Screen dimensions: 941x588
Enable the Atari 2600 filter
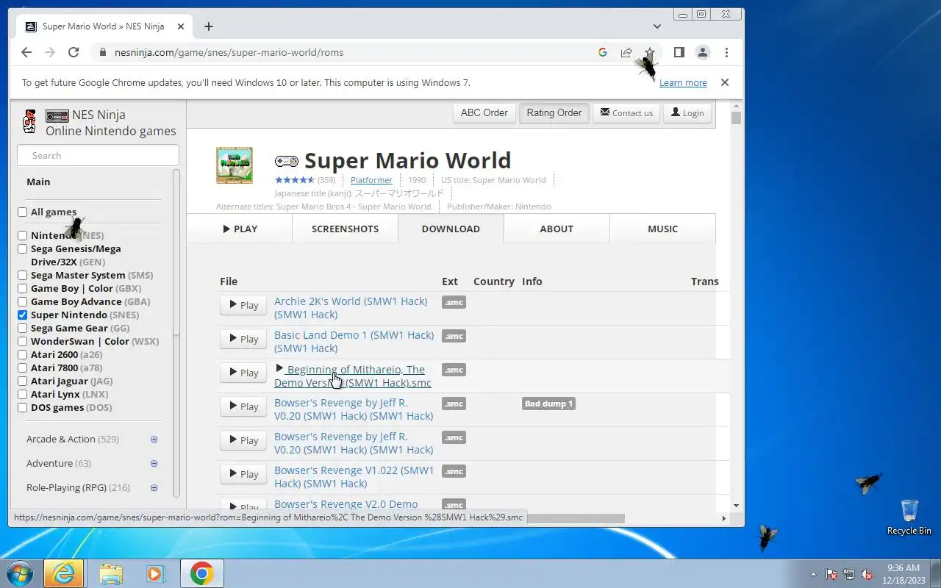coord(23,355)
